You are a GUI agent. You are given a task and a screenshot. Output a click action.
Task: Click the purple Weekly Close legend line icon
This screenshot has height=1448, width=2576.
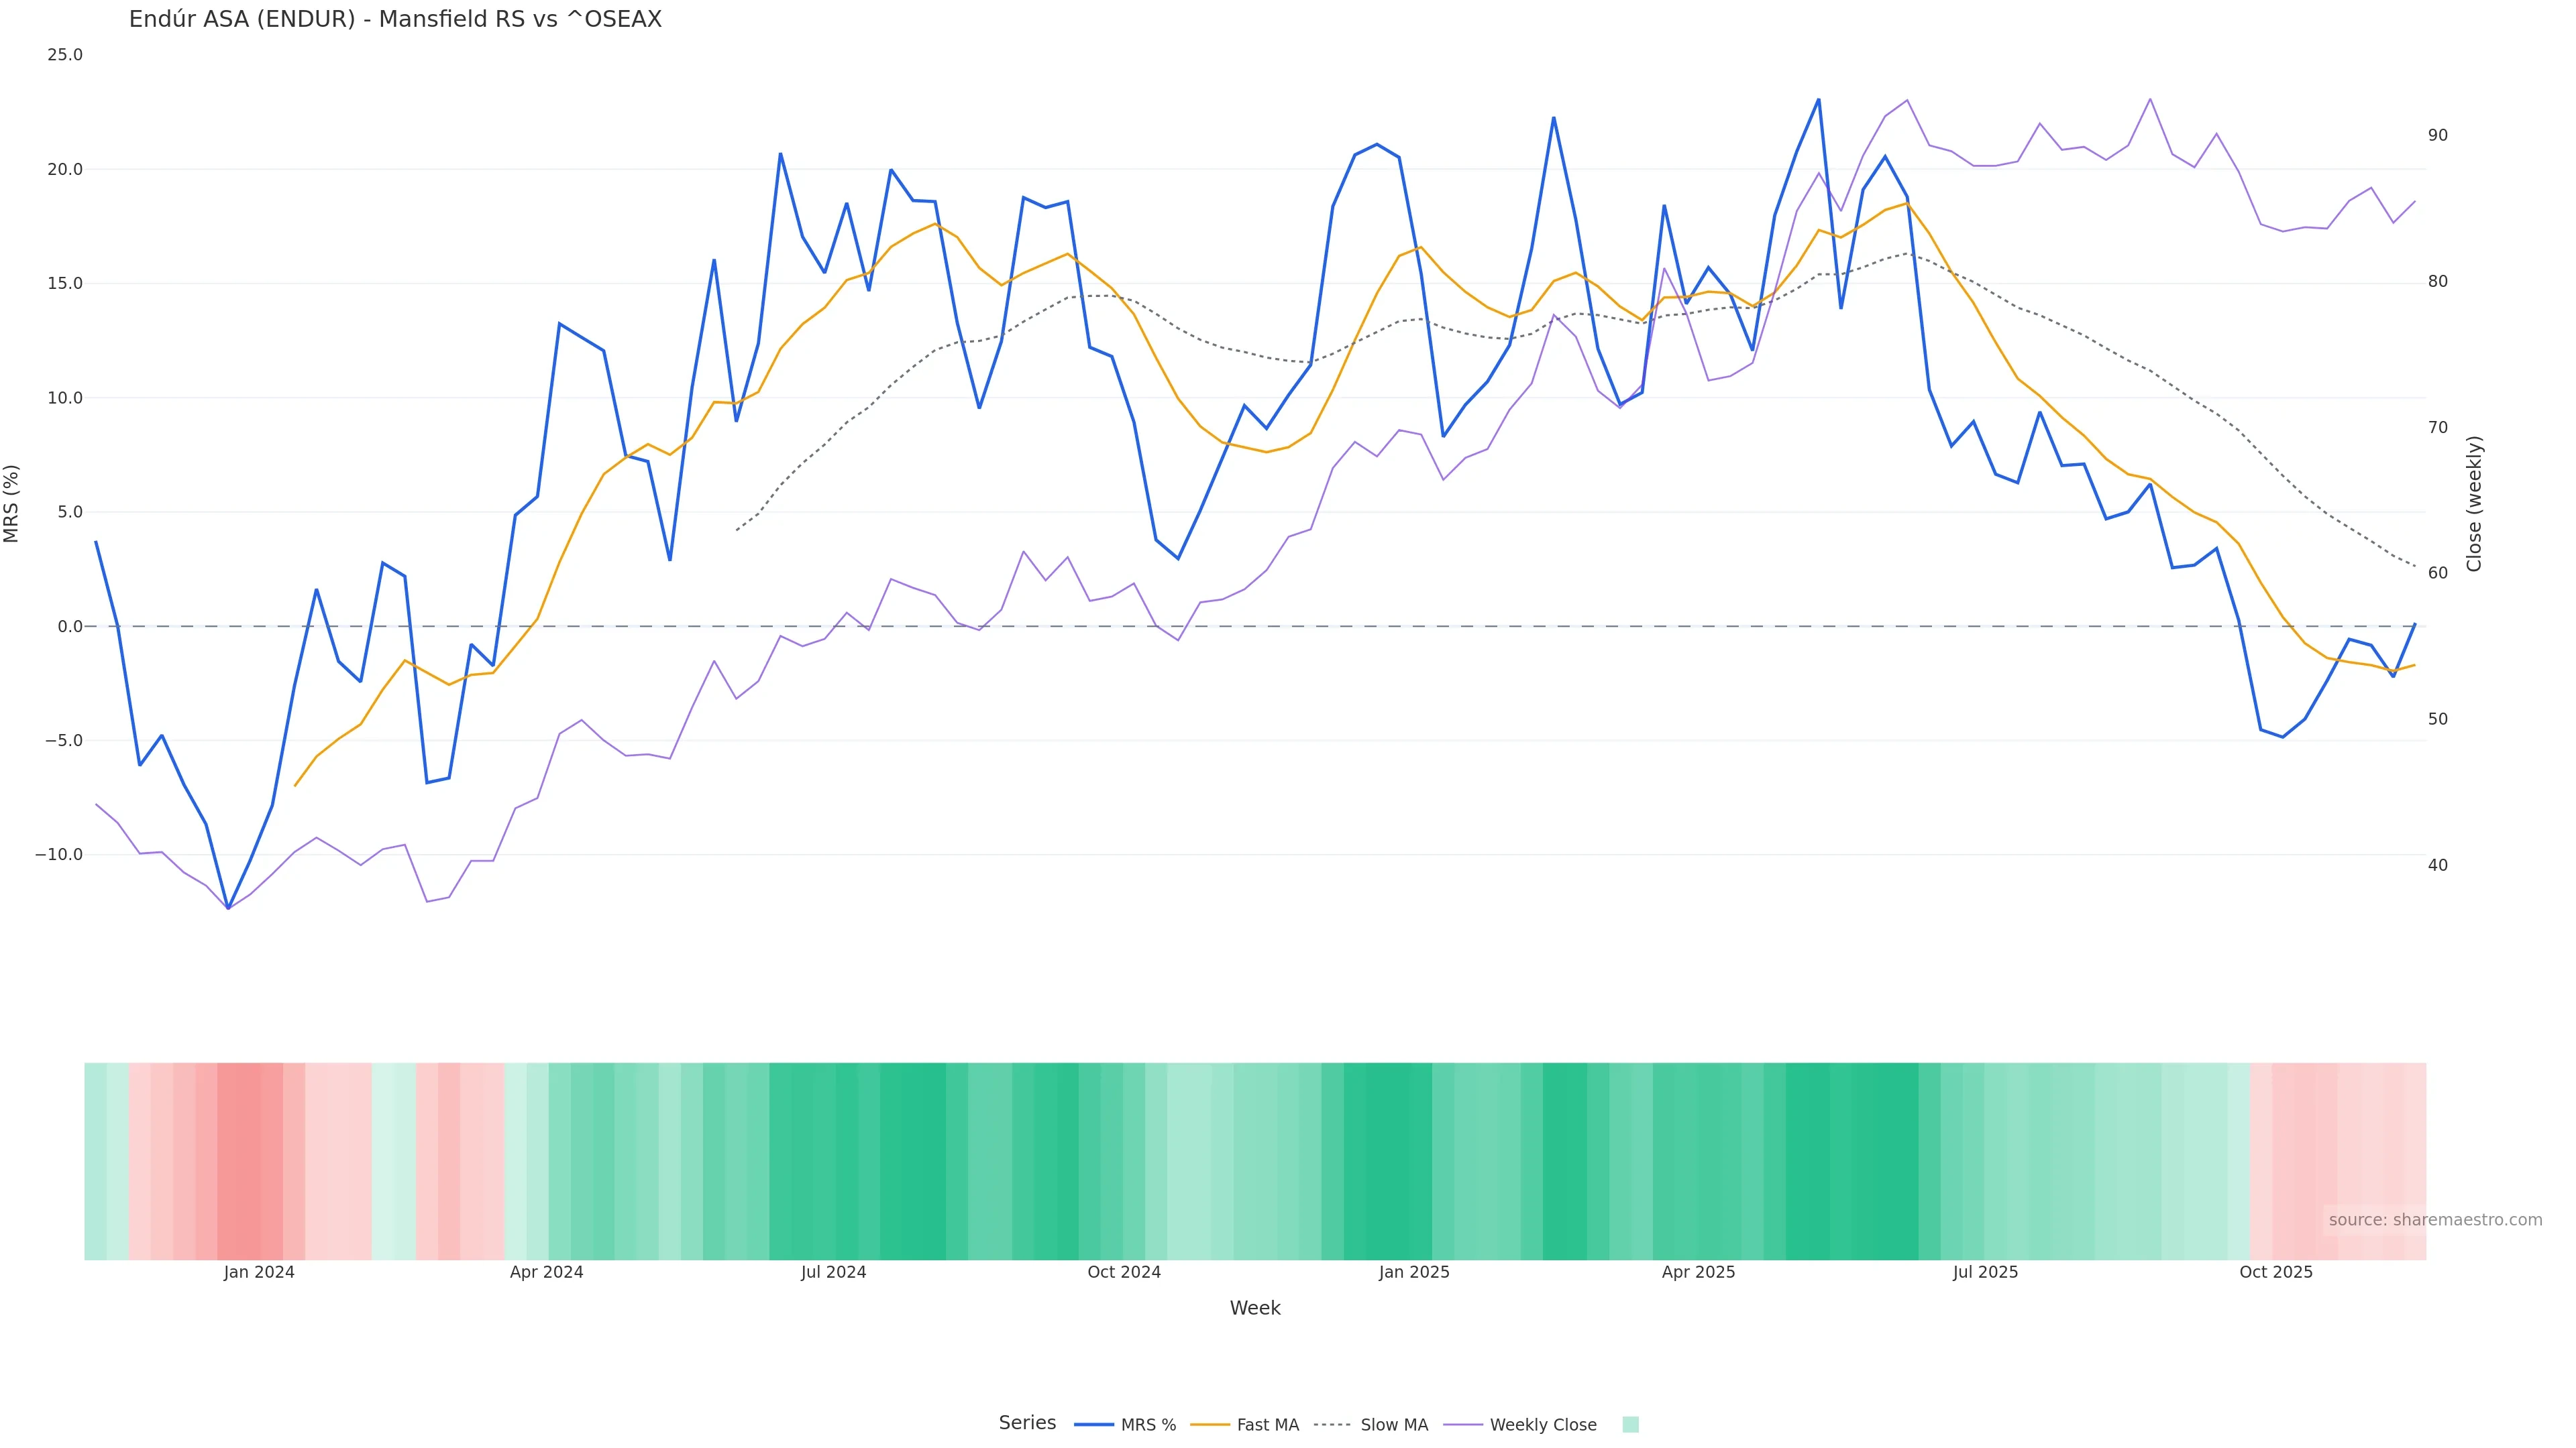pos(1463,1425)
